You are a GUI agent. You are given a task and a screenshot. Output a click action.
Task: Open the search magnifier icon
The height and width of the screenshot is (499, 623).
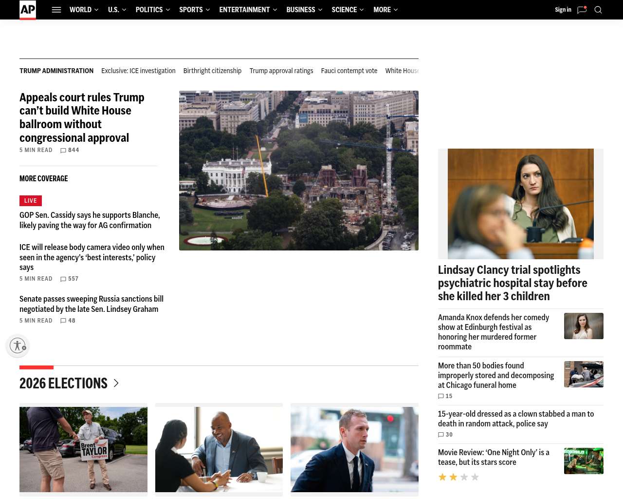pos(598,10)
